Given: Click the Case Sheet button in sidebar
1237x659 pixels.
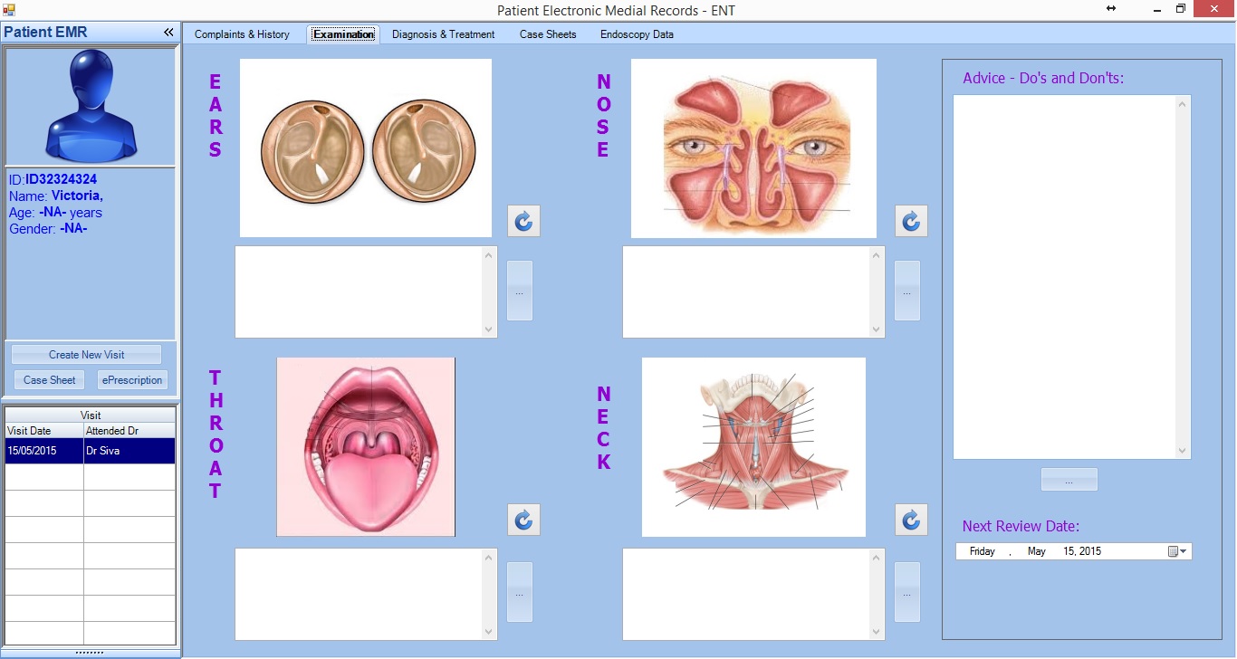Looking at the screenshot, I should [x=50, y=380].
